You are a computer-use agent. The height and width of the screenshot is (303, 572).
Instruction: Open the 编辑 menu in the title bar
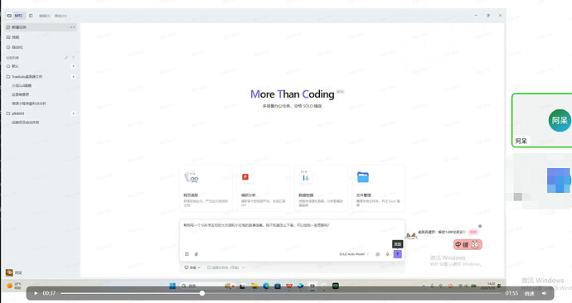tap(45, 16)
